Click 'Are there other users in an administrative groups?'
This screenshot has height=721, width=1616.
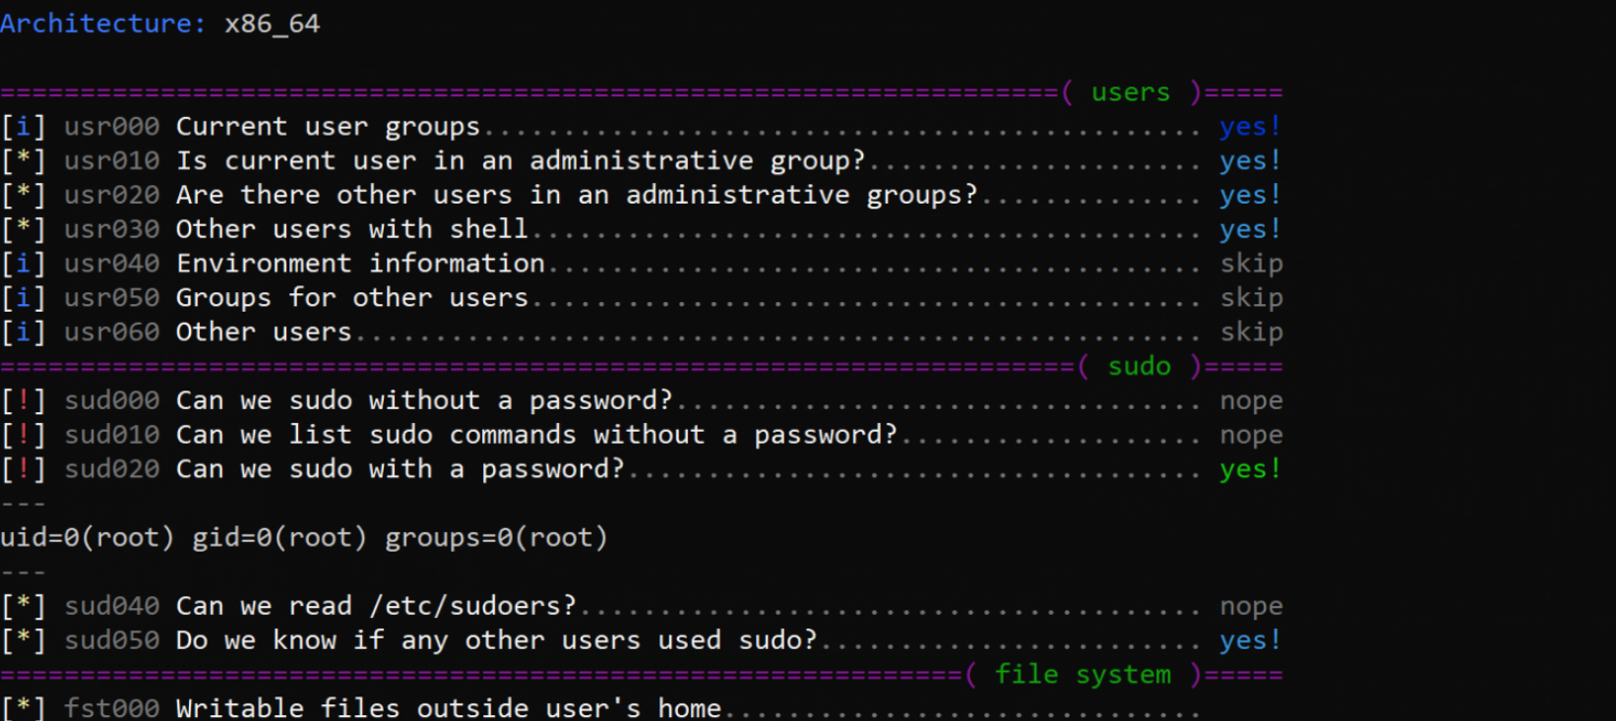[x=577, y=196]
